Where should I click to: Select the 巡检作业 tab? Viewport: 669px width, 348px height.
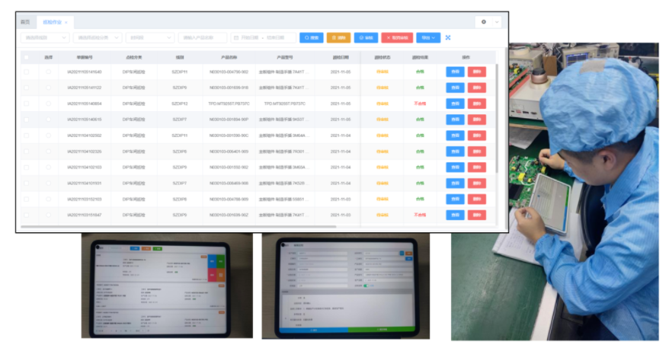[51, 23]
